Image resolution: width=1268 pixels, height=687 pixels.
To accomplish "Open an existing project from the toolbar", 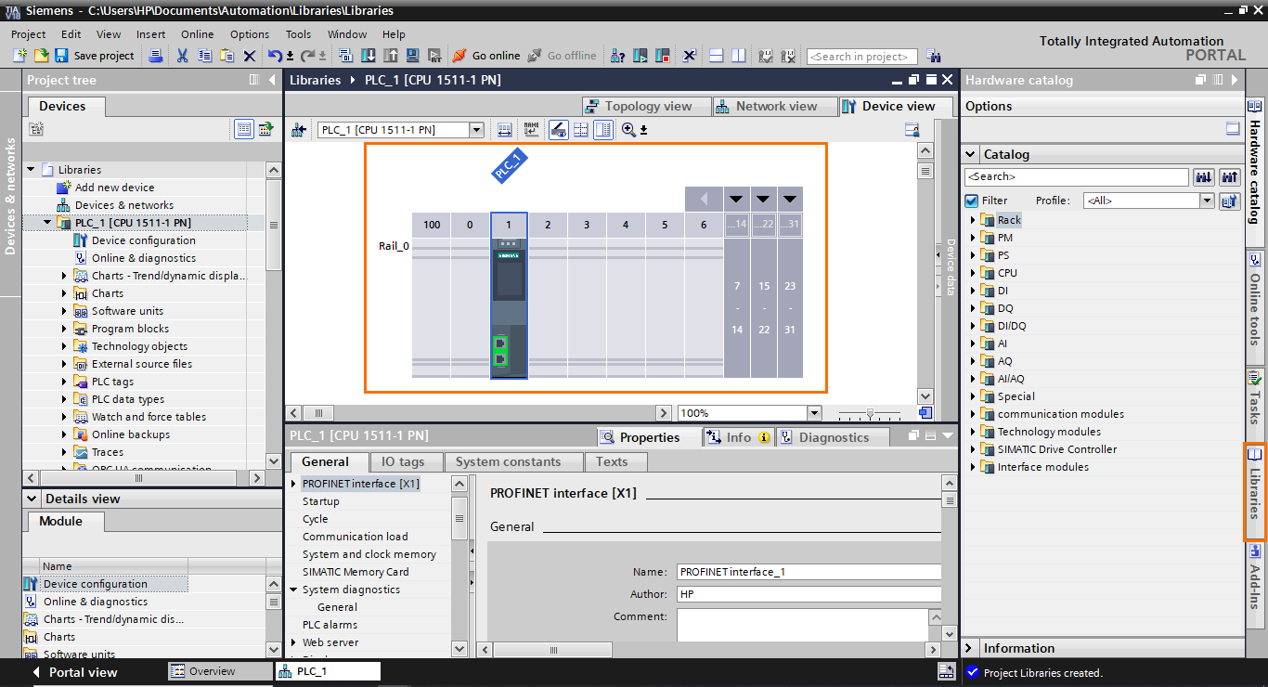I will (x=41, y=56).
